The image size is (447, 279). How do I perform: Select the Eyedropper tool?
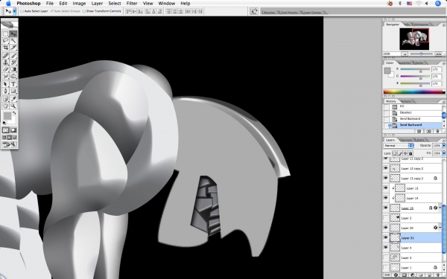[x=13, y=99]
